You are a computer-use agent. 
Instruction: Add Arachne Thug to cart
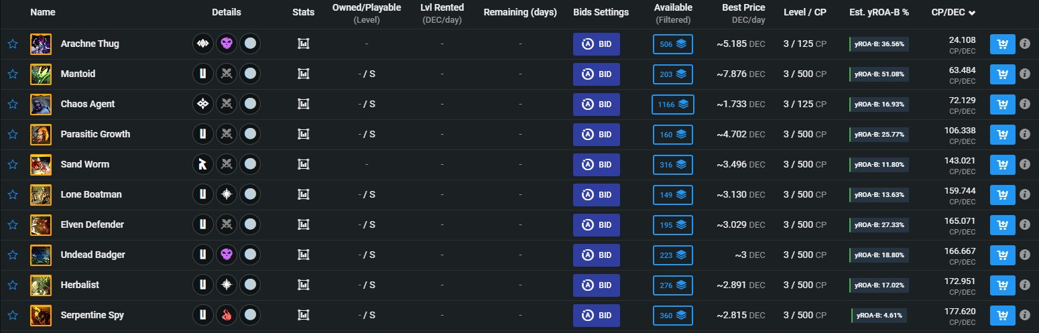click(1003, 44)
